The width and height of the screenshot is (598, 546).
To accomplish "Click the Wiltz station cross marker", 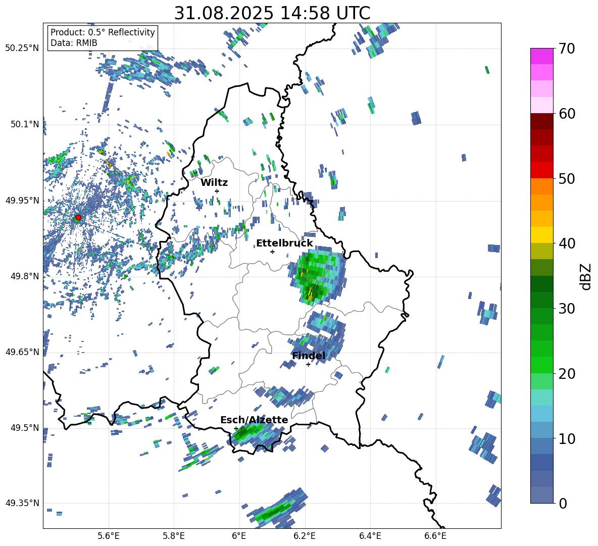I will [217, 191].
